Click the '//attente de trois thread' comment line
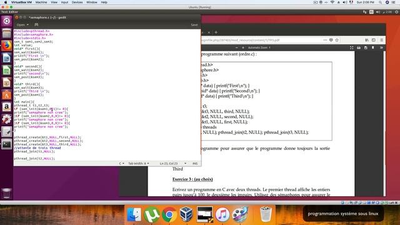This screenshot has height=225, width=400. click(37, 148)
